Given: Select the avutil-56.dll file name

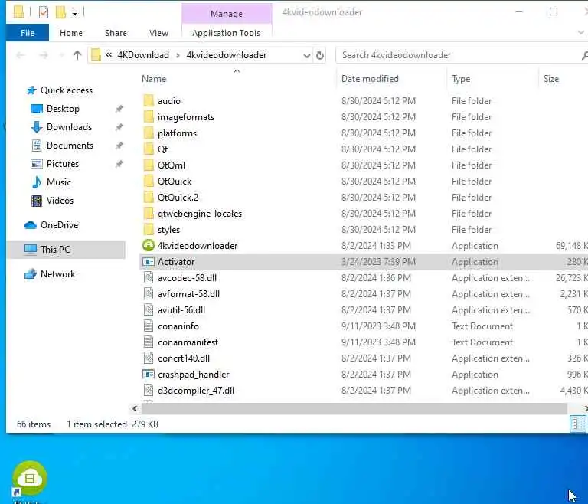Looking at the screenshot, I should coord(181,310).
